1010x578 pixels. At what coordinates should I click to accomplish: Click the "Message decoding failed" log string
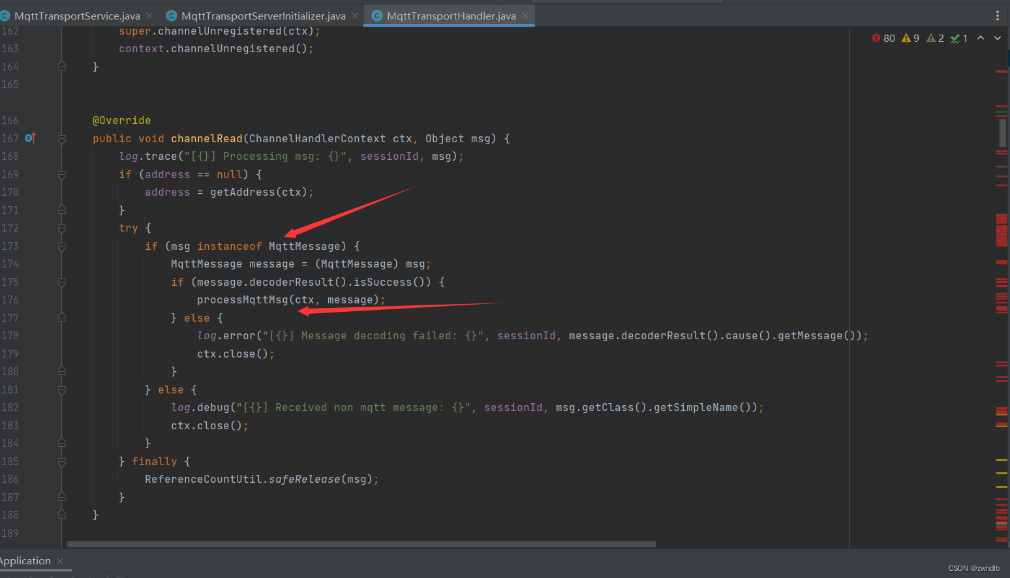click(x=373, y=336)
